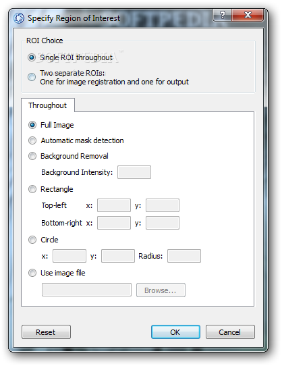Switch to the Throughout tab

pos(48,105)
